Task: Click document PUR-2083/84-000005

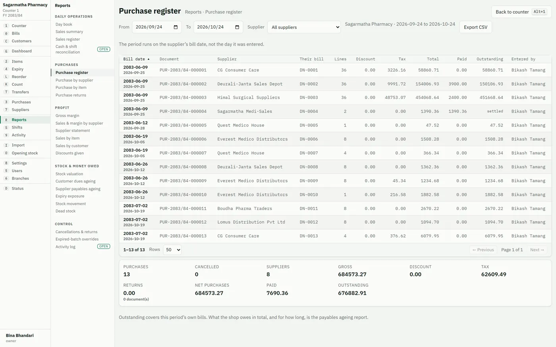Action: (x=183, y=125)
